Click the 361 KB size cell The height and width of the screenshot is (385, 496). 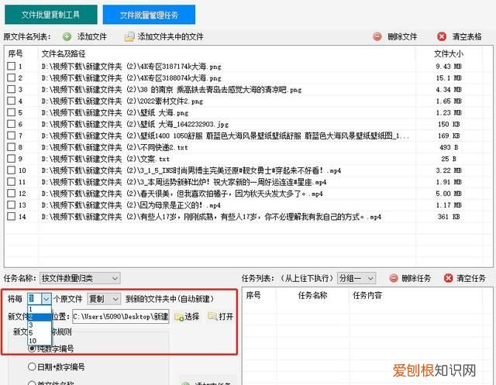(449, 217)
